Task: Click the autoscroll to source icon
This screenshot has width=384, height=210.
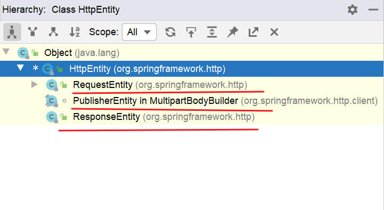Action: click(191, 32)
